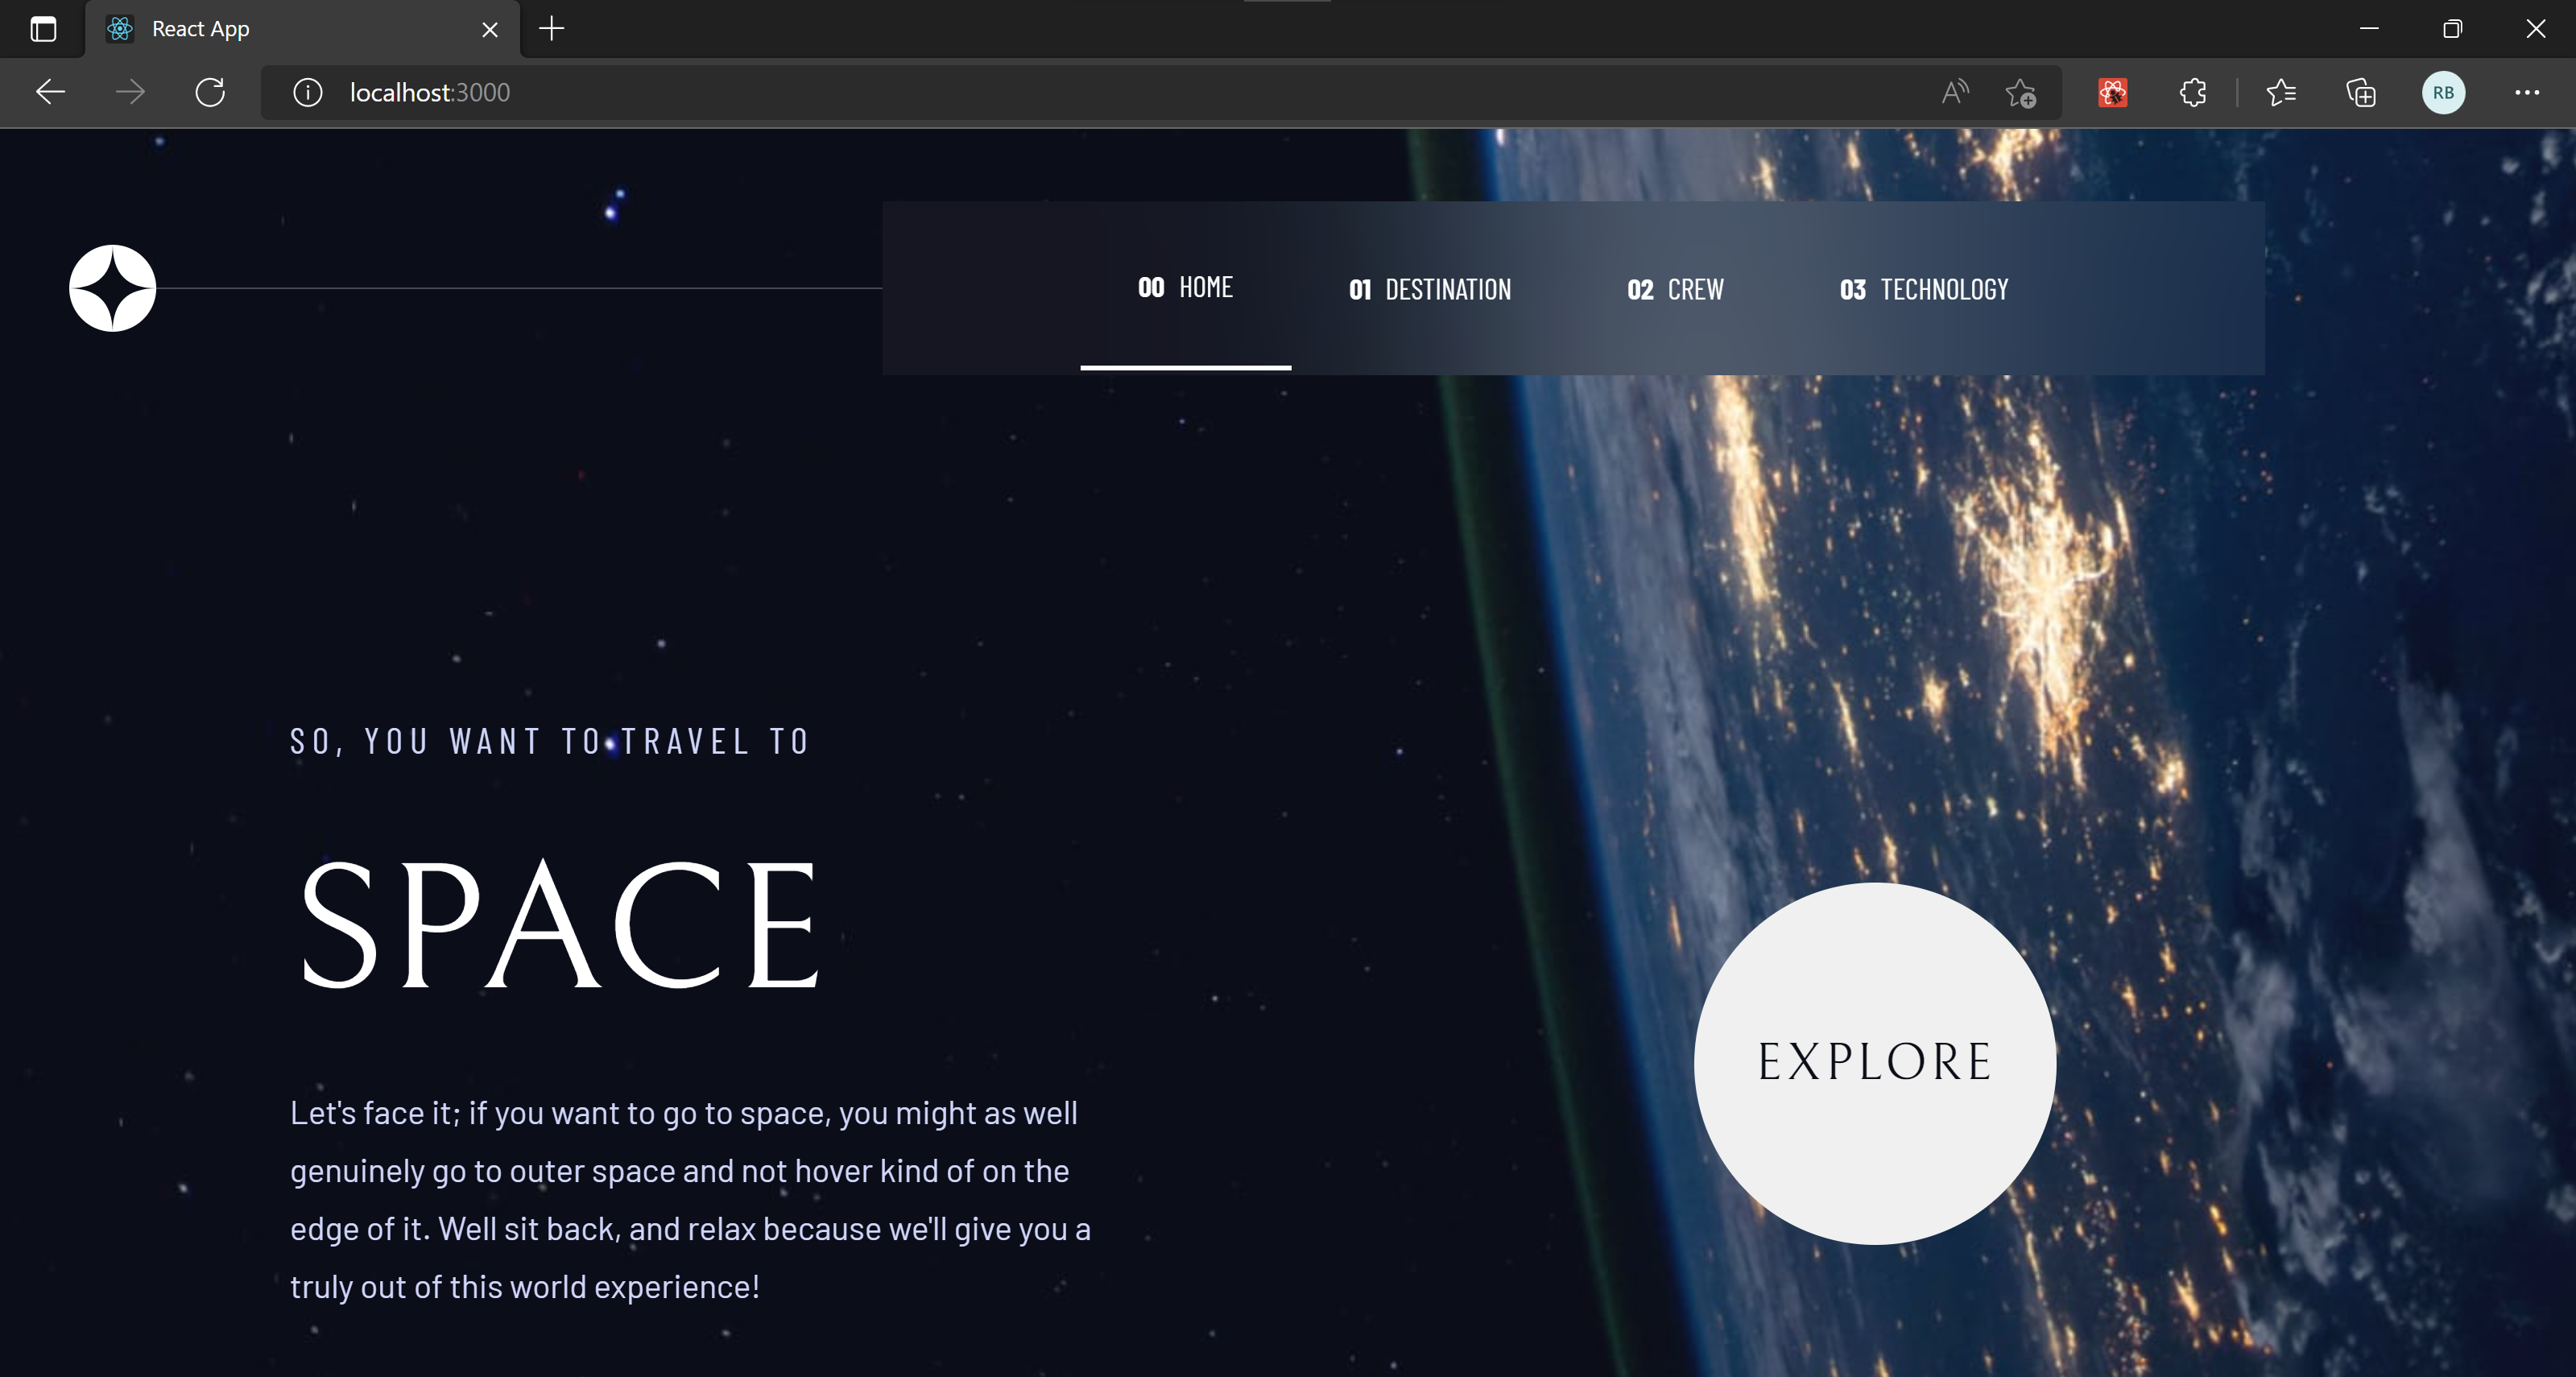This screenshot has height=1377, width=2576.
Task: Open browser Settings and more menu
Action: [x=2526, y=92]
